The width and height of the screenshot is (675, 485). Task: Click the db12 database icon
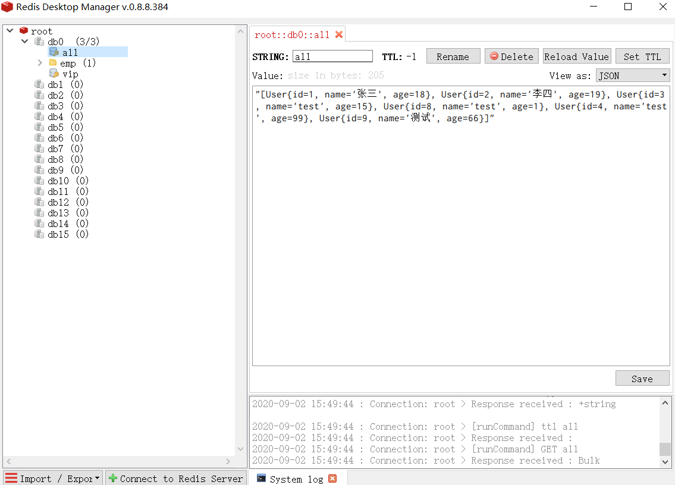click(x=39, y=202)
